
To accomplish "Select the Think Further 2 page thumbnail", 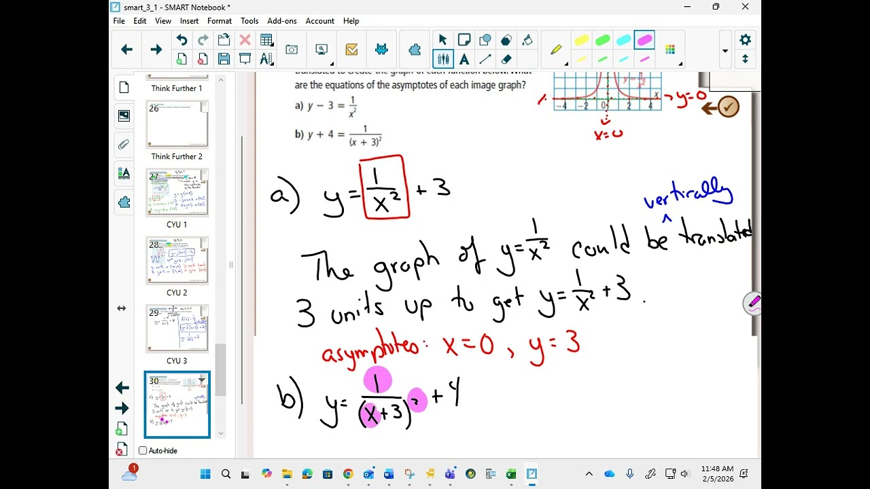I will pos(177,125).
